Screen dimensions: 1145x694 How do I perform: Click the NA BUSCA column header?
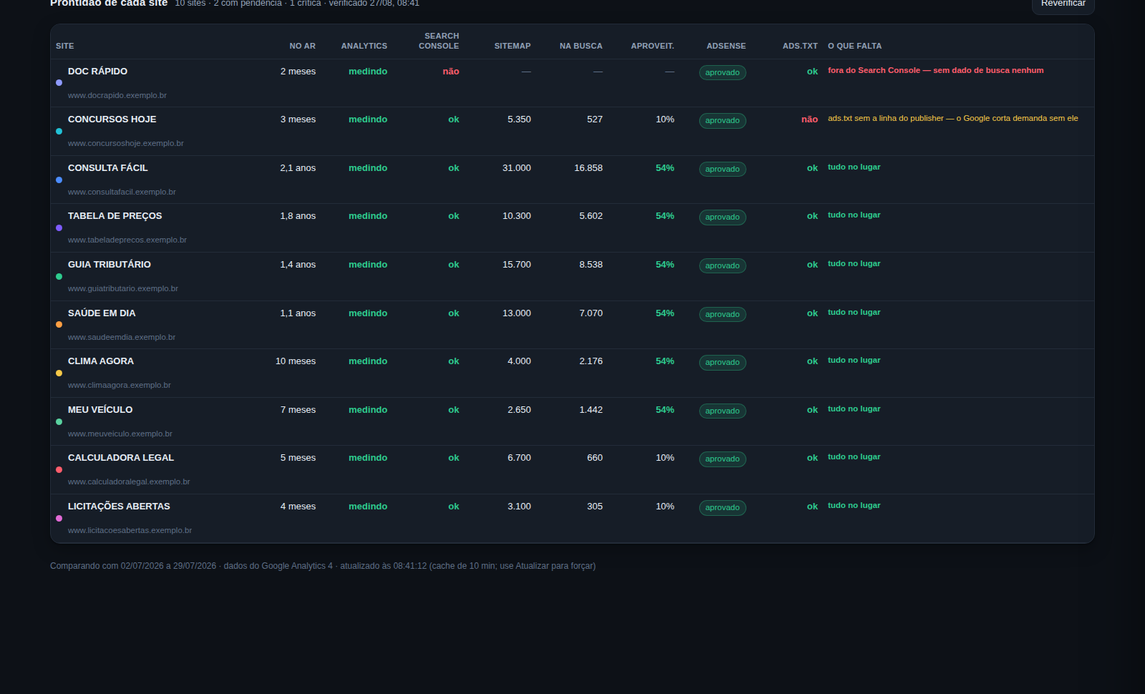click(x=581, y=46)
